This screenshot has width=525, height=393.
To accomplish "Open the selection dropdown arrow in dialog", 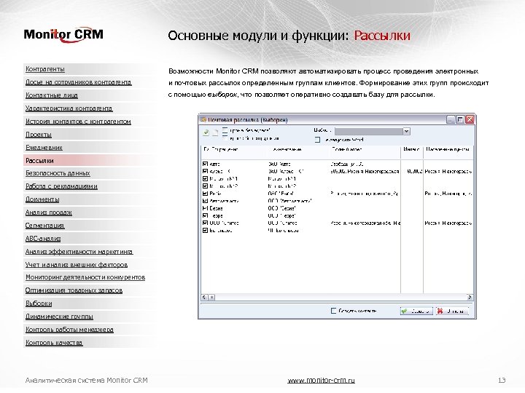I will click(406, 131).
